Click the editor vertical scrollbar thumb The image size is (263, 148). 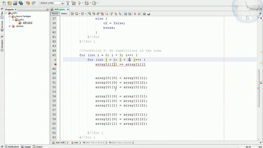(x=258, y=88)
